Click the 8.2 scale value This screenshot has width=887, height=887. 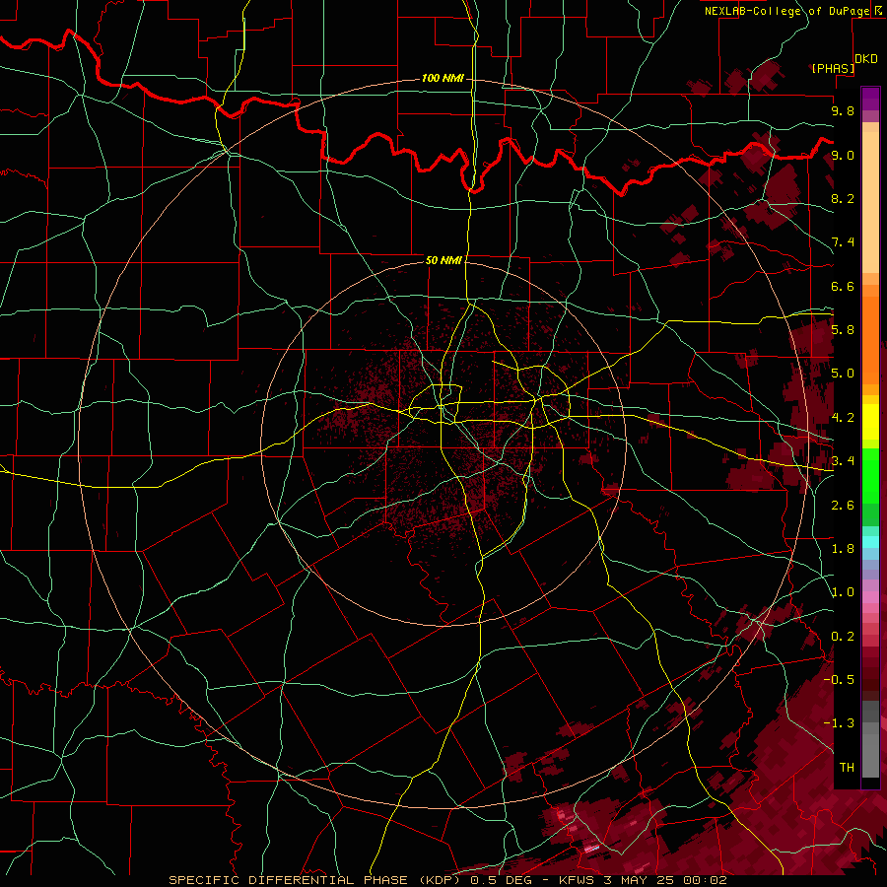[x=843, y=198]
